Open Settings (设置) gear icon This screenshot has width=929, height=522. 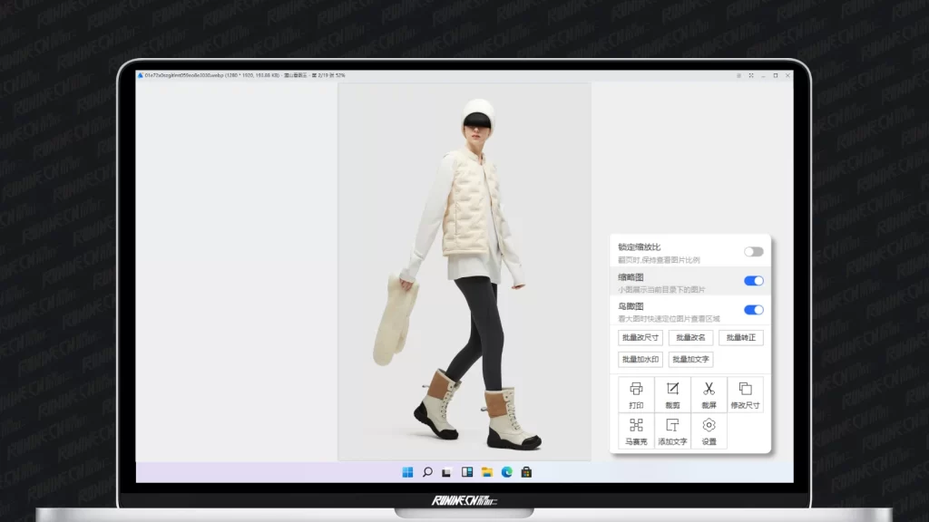(709, 430)
